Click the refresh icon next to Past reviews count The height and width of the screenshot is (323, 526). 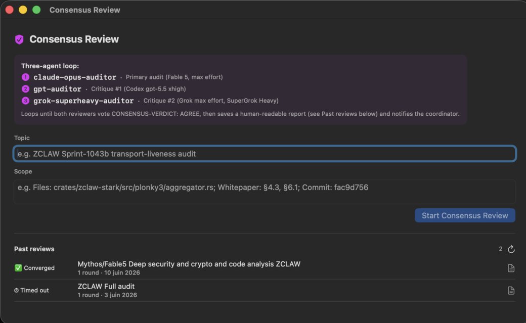[511, 249]
